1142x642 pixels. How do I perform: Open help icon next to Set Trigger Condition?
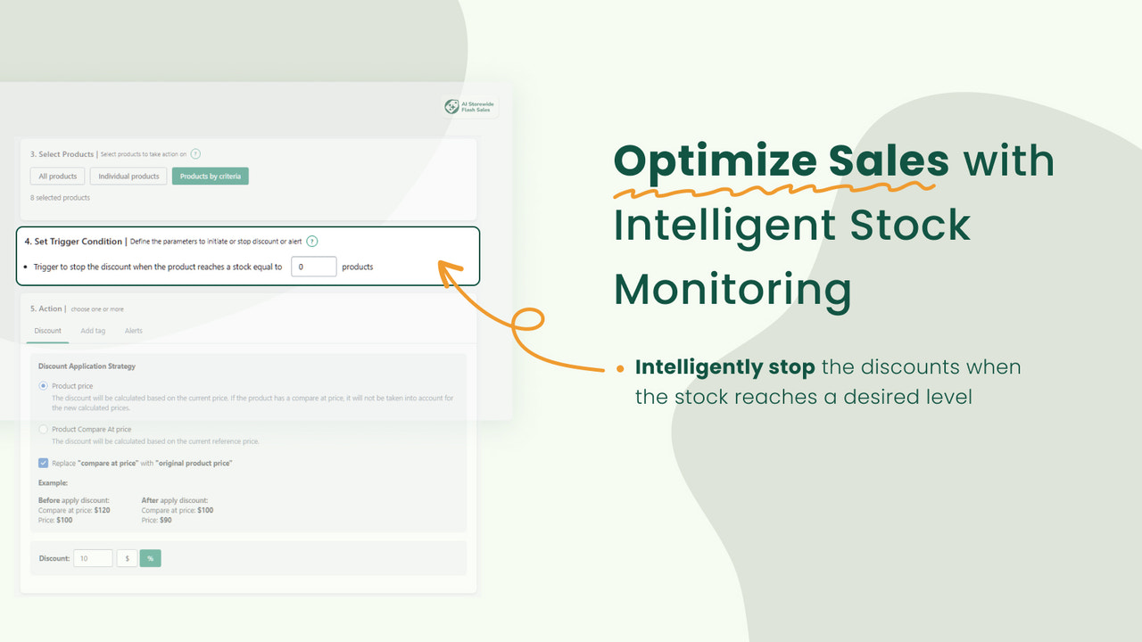pyautogui.click(x=312, y=241)
